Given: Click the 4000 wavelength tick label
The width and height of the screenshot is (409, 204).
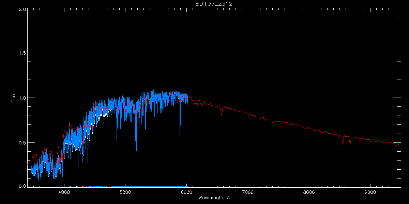Looking at the screenshot, I should point(64,192).
